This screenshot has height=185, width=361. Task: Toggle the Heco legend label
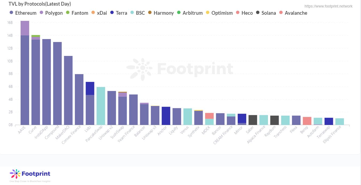247,13
